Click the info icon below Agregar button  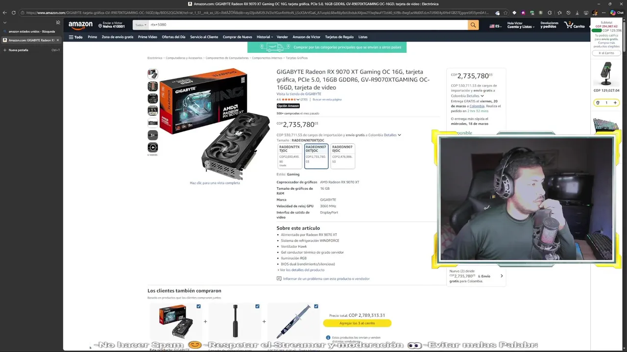pyautogui.click(x=328, y=337)
